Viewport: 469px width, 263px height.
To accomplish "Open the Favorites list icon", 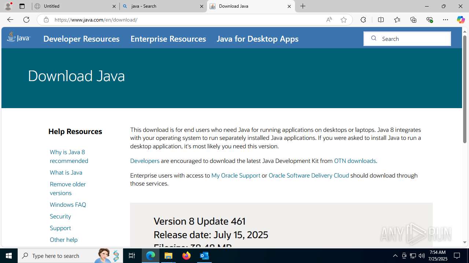I will pos(397,20).
